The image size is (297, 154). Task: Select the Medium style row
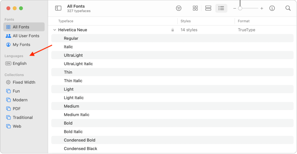(x=172, y=106)
